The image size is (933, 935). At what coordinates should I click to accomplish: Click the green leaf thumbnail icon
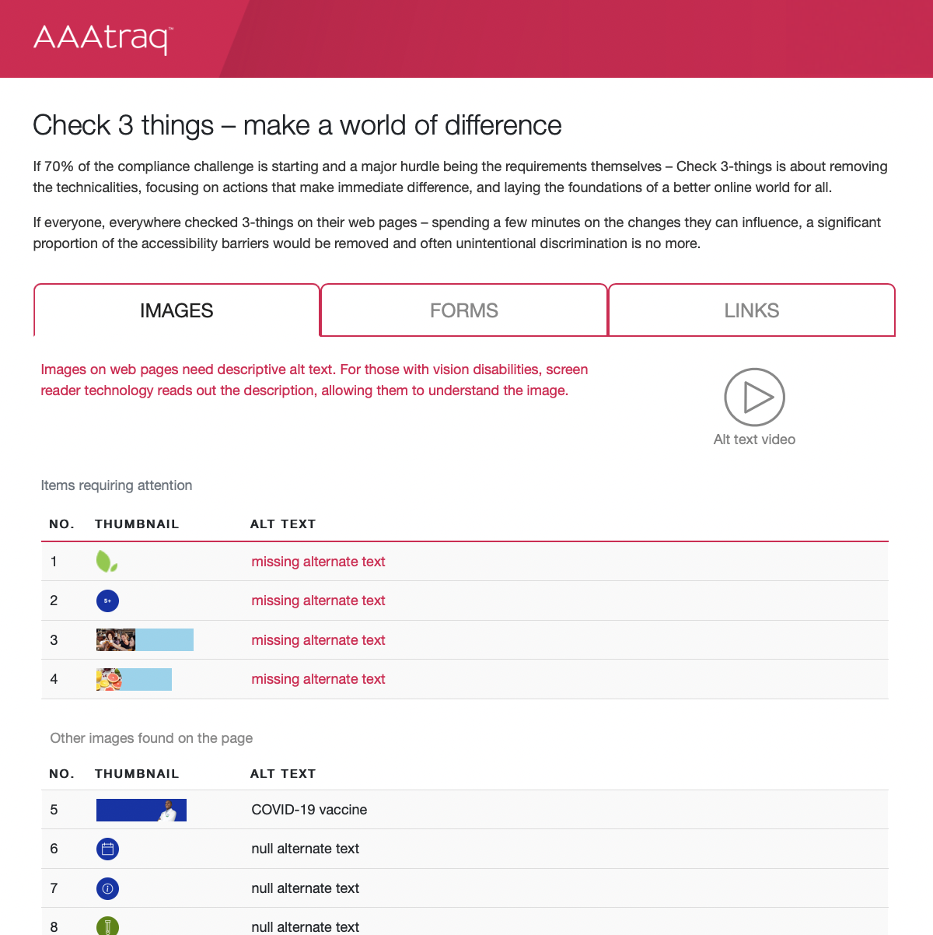pos(107,562)
